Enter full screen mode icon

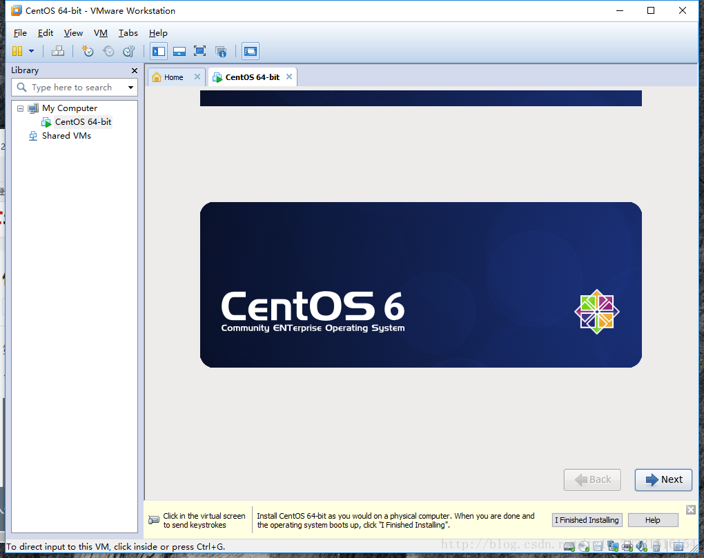tap(199, 51)
